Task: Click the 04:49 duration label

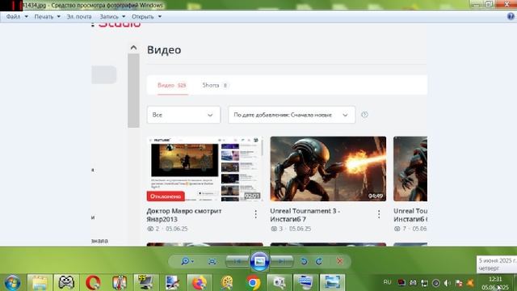Action: [x=376, y=196]
